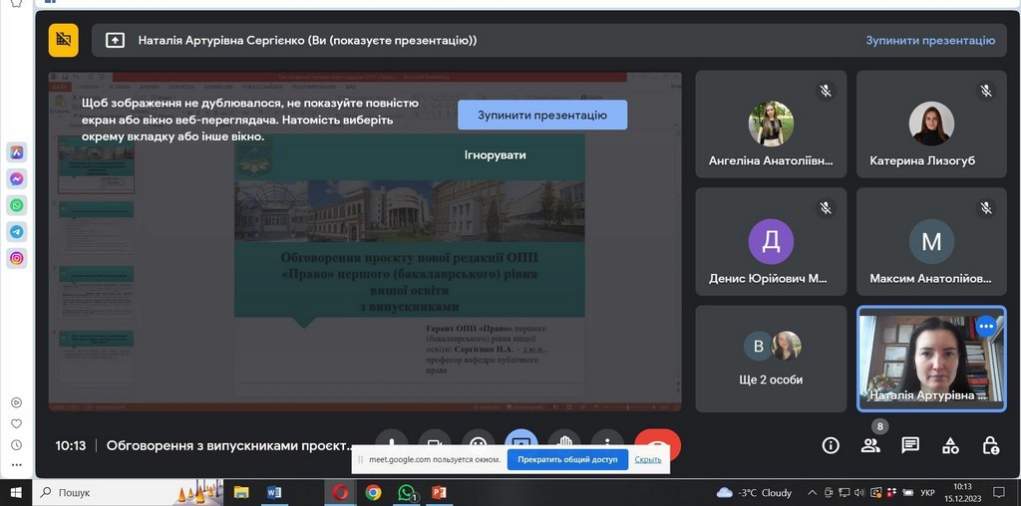Open the in-call chat panel
Screen dimensions: 1021x506
point(910,445)
